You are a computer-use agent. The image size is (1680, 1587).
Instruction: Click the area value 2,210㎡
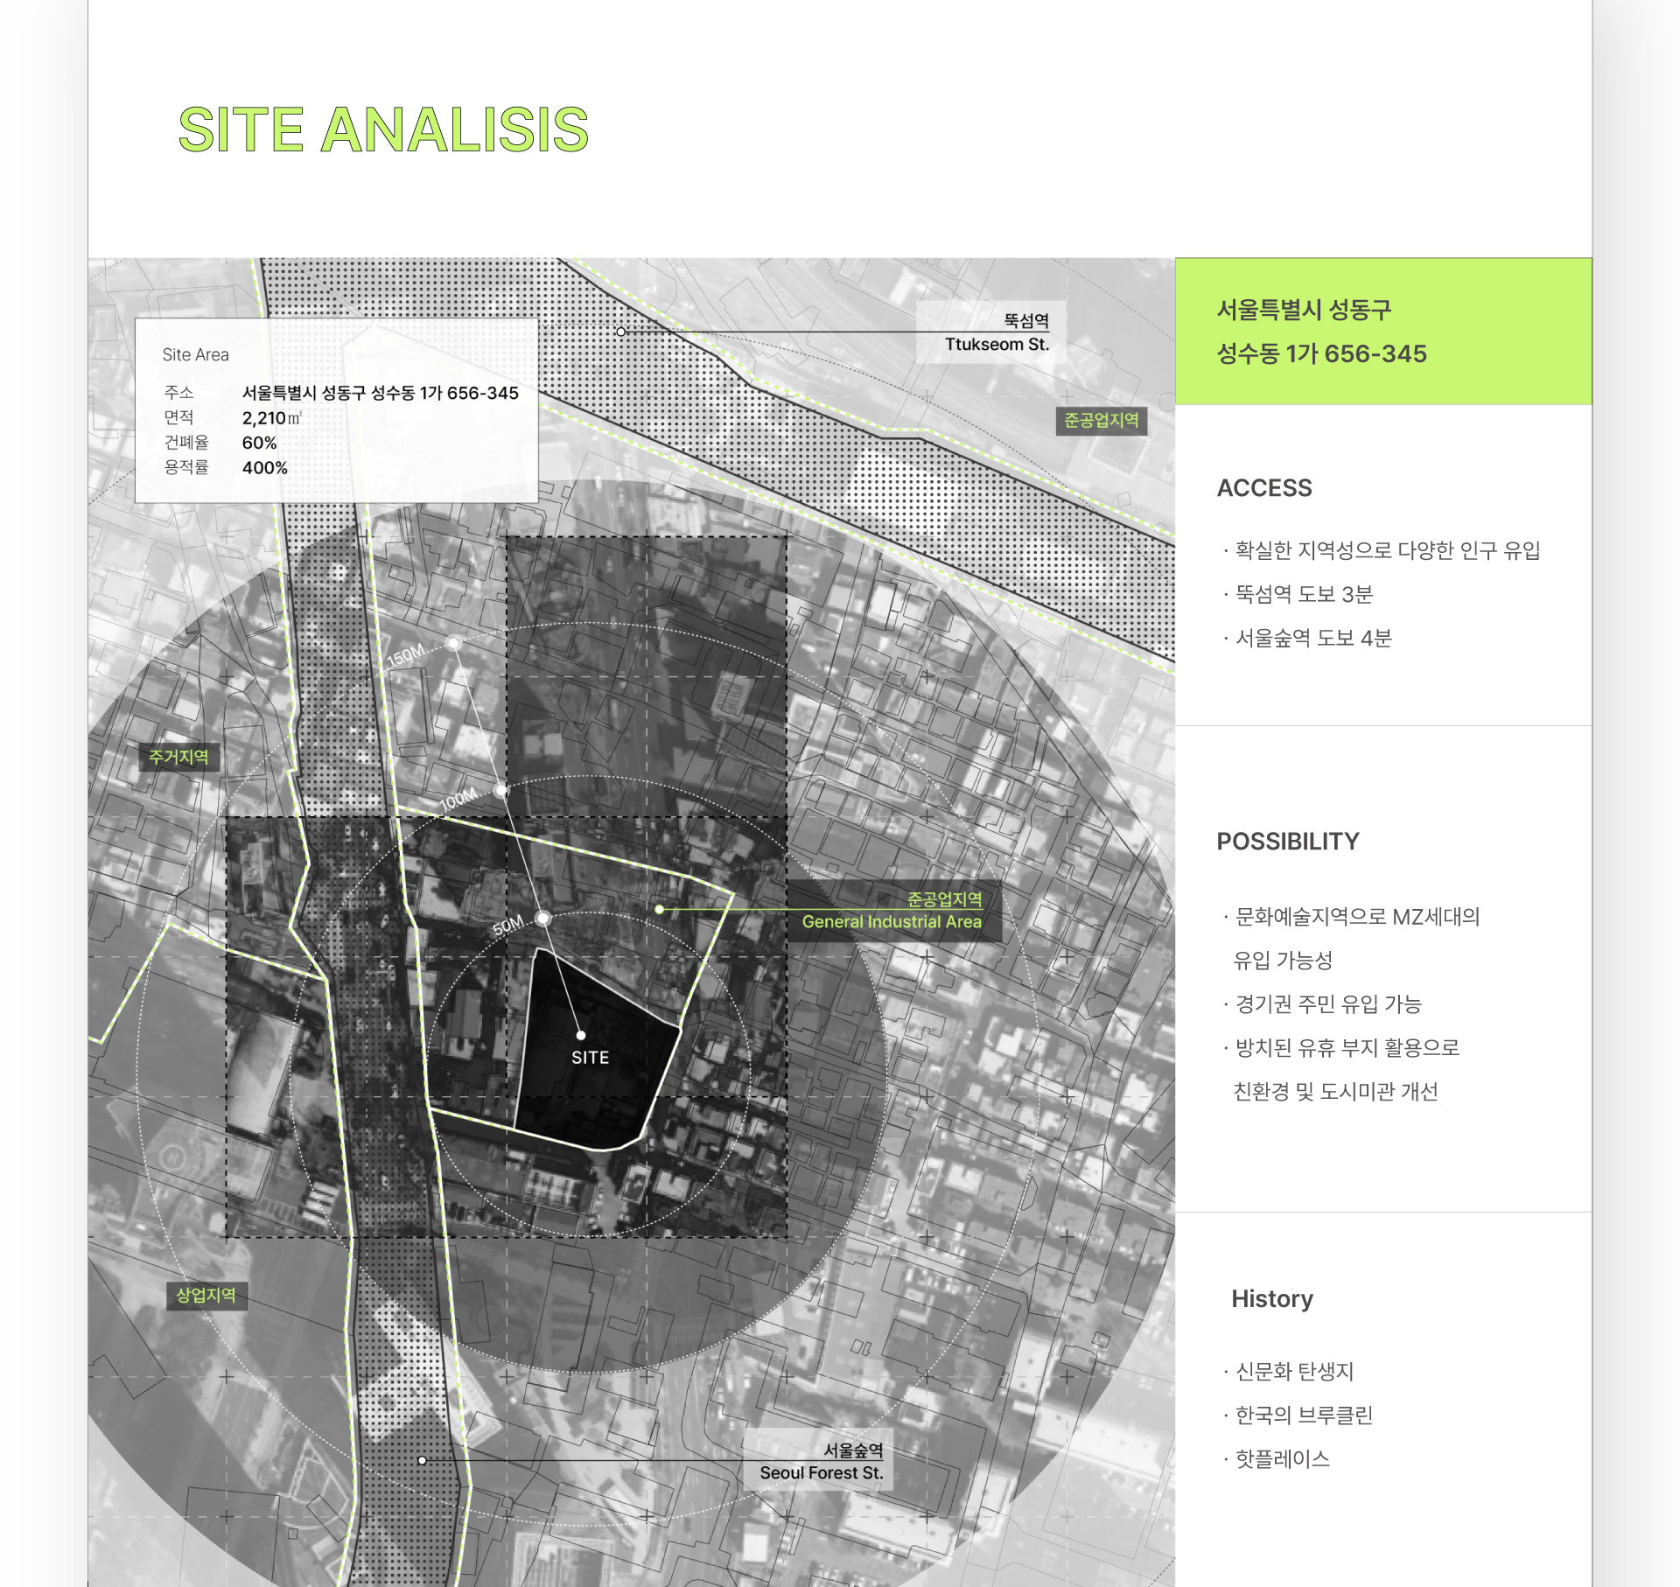coord(272,418)
